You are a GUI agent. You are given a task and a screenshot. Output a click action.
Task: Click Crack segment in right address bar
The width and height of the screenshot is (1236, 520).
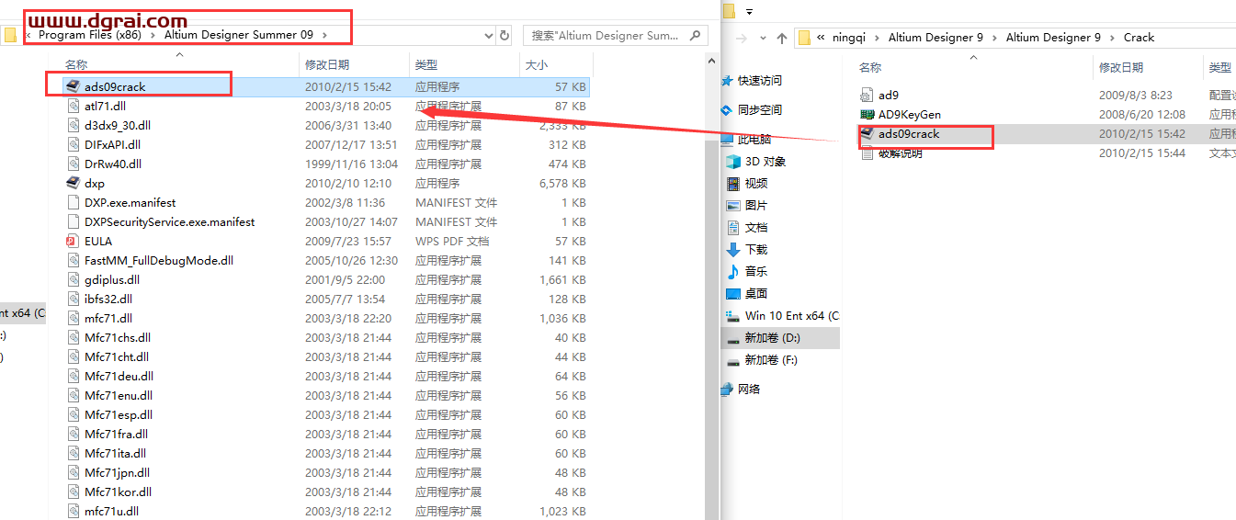tap(1139, 38)
